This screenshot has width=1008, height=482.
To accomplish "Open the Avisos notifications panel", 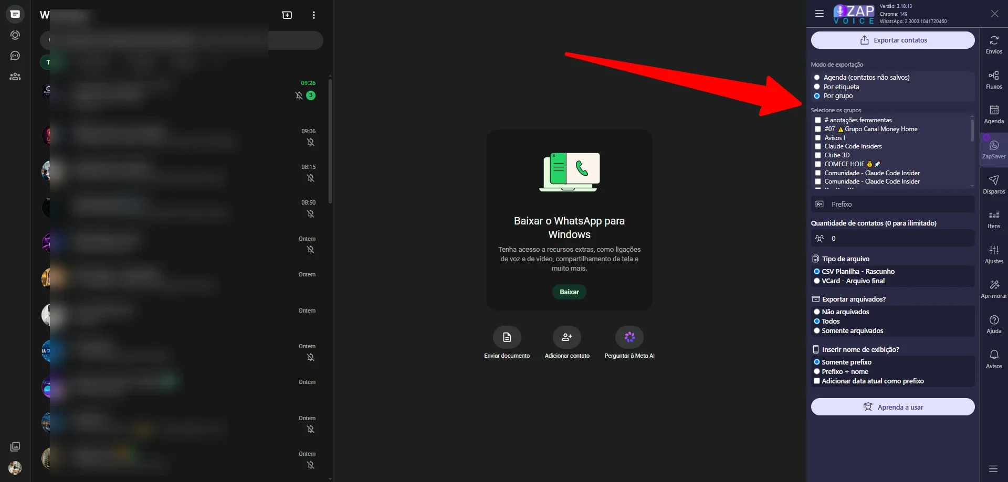I will [994, 359].
